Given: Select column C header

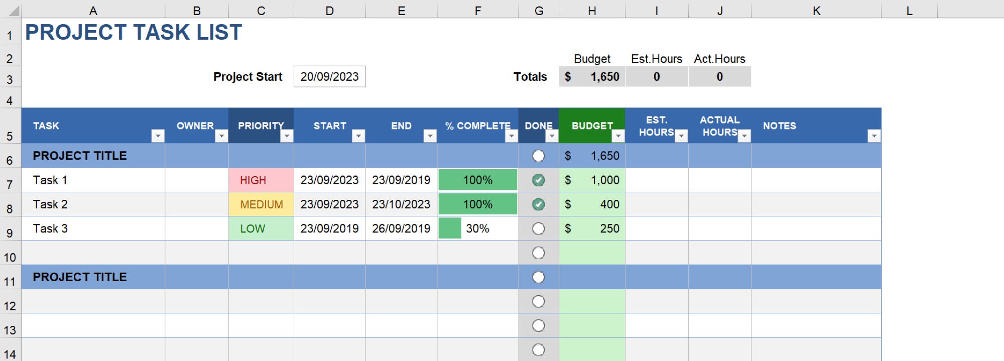Looking at the screenshot, I should point(261,11).
